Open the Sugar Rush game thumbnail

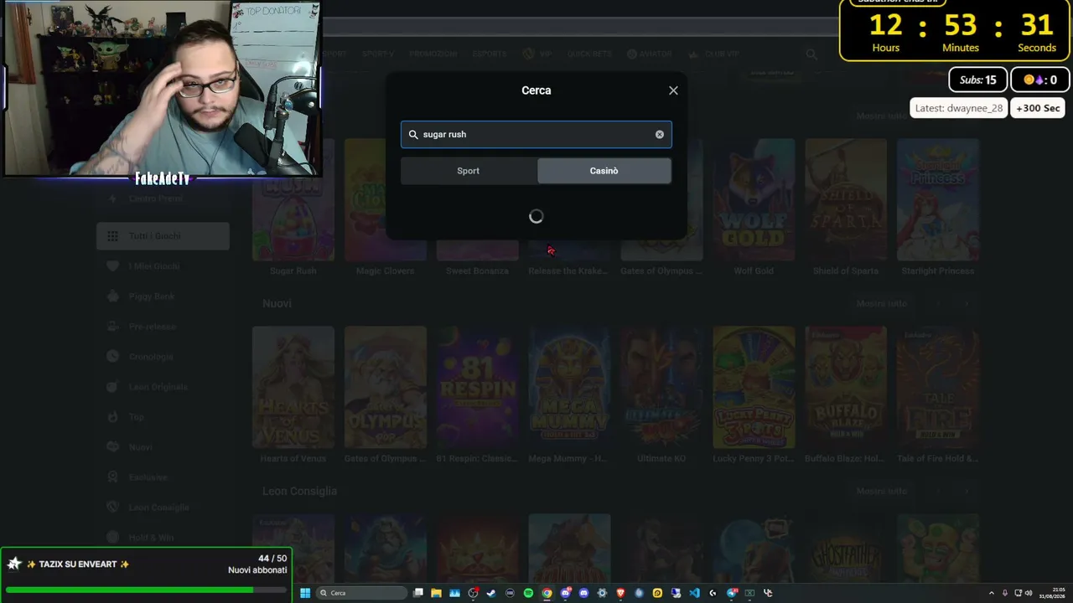[293, 199]
